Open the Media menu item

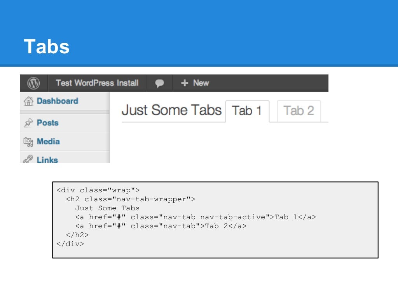[48, 141]
